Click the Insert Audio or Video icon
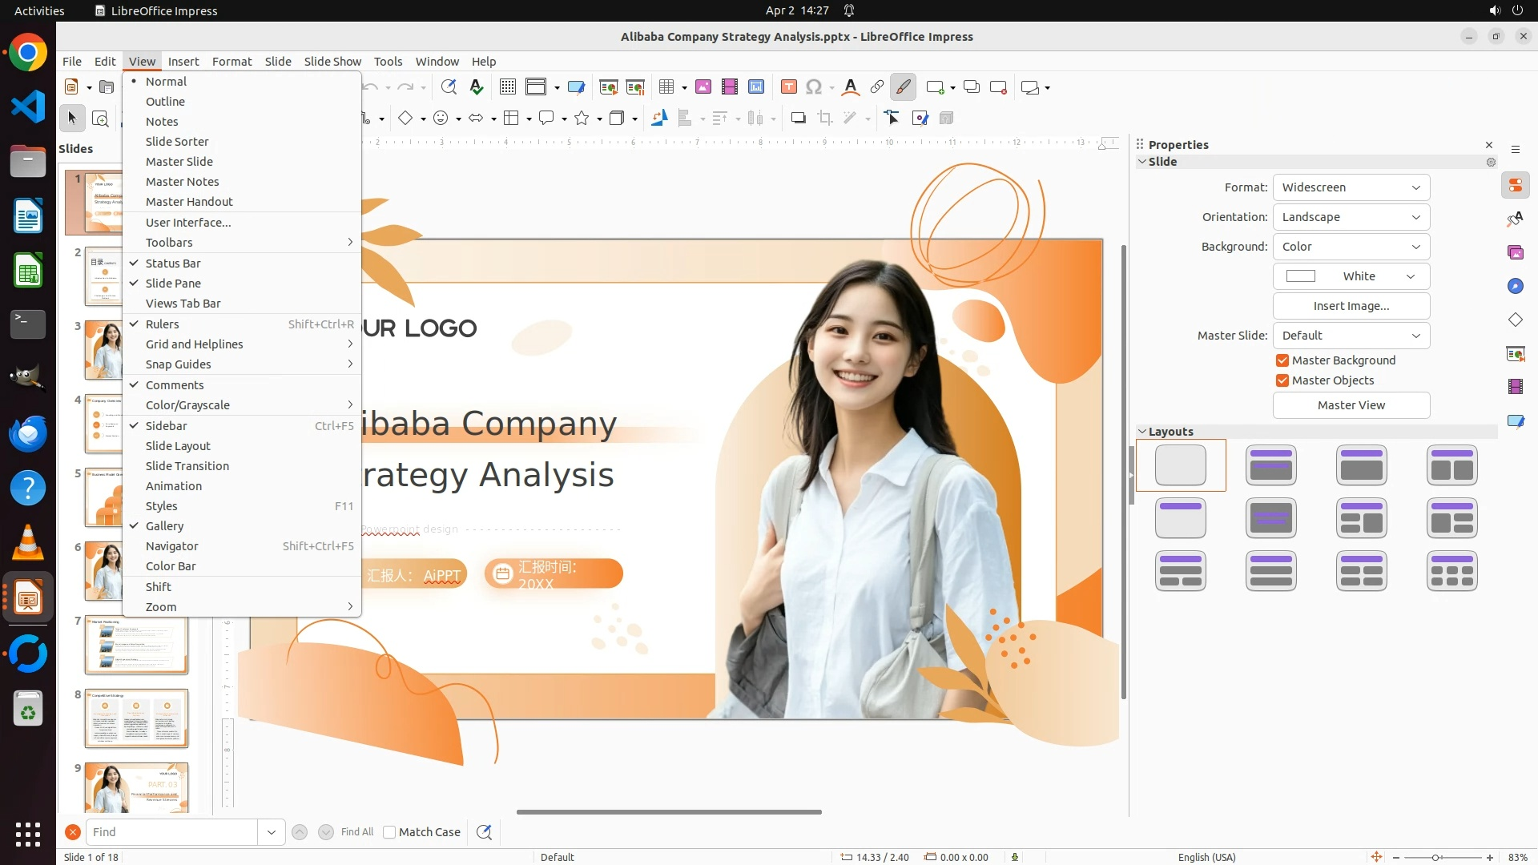The image size is (1538, 865). (729, 87)
